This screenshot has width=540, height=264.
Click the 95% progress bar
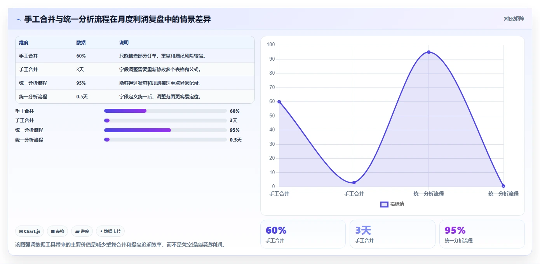pos(165,130)
